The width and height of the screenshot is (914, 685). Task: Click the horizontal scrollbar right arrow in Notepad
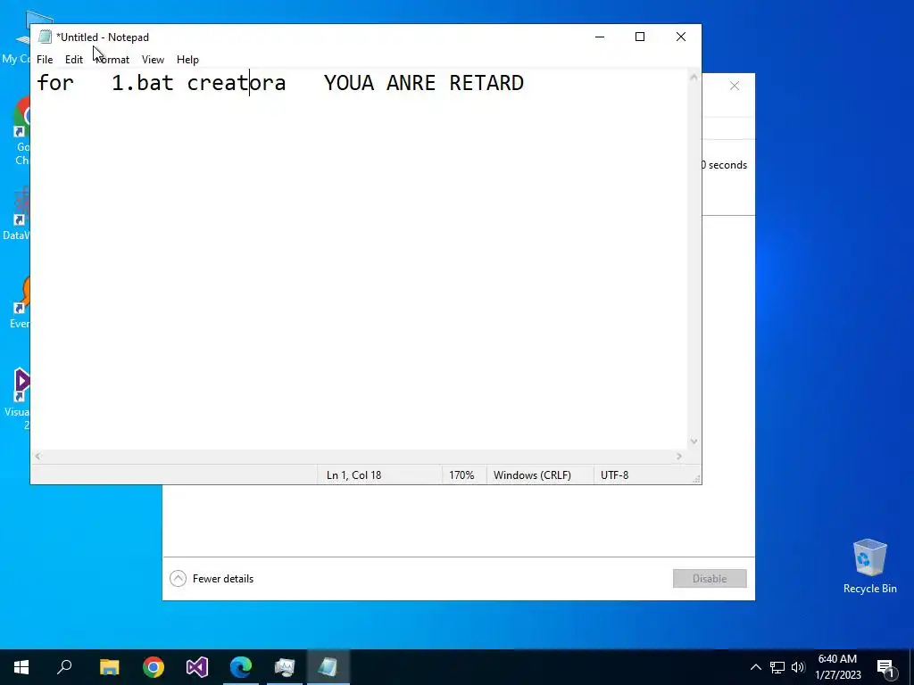click(679, 456)
